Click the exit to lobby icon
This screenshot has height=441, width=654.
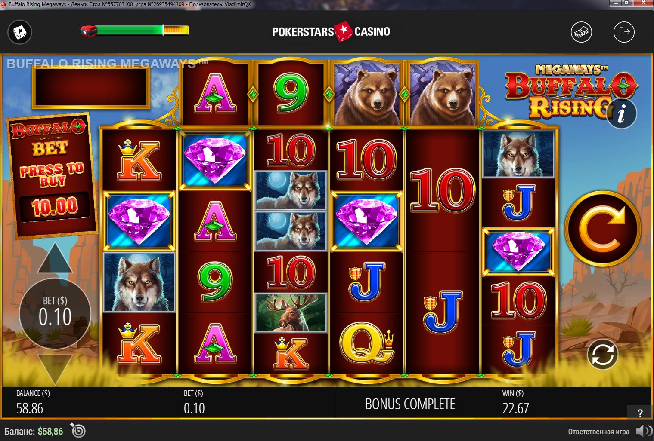coord(624,32)
